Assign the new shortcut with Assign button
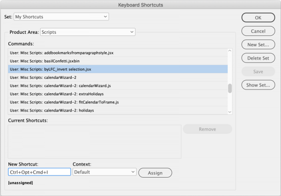 pyautogui.click(x=155, y=173)
